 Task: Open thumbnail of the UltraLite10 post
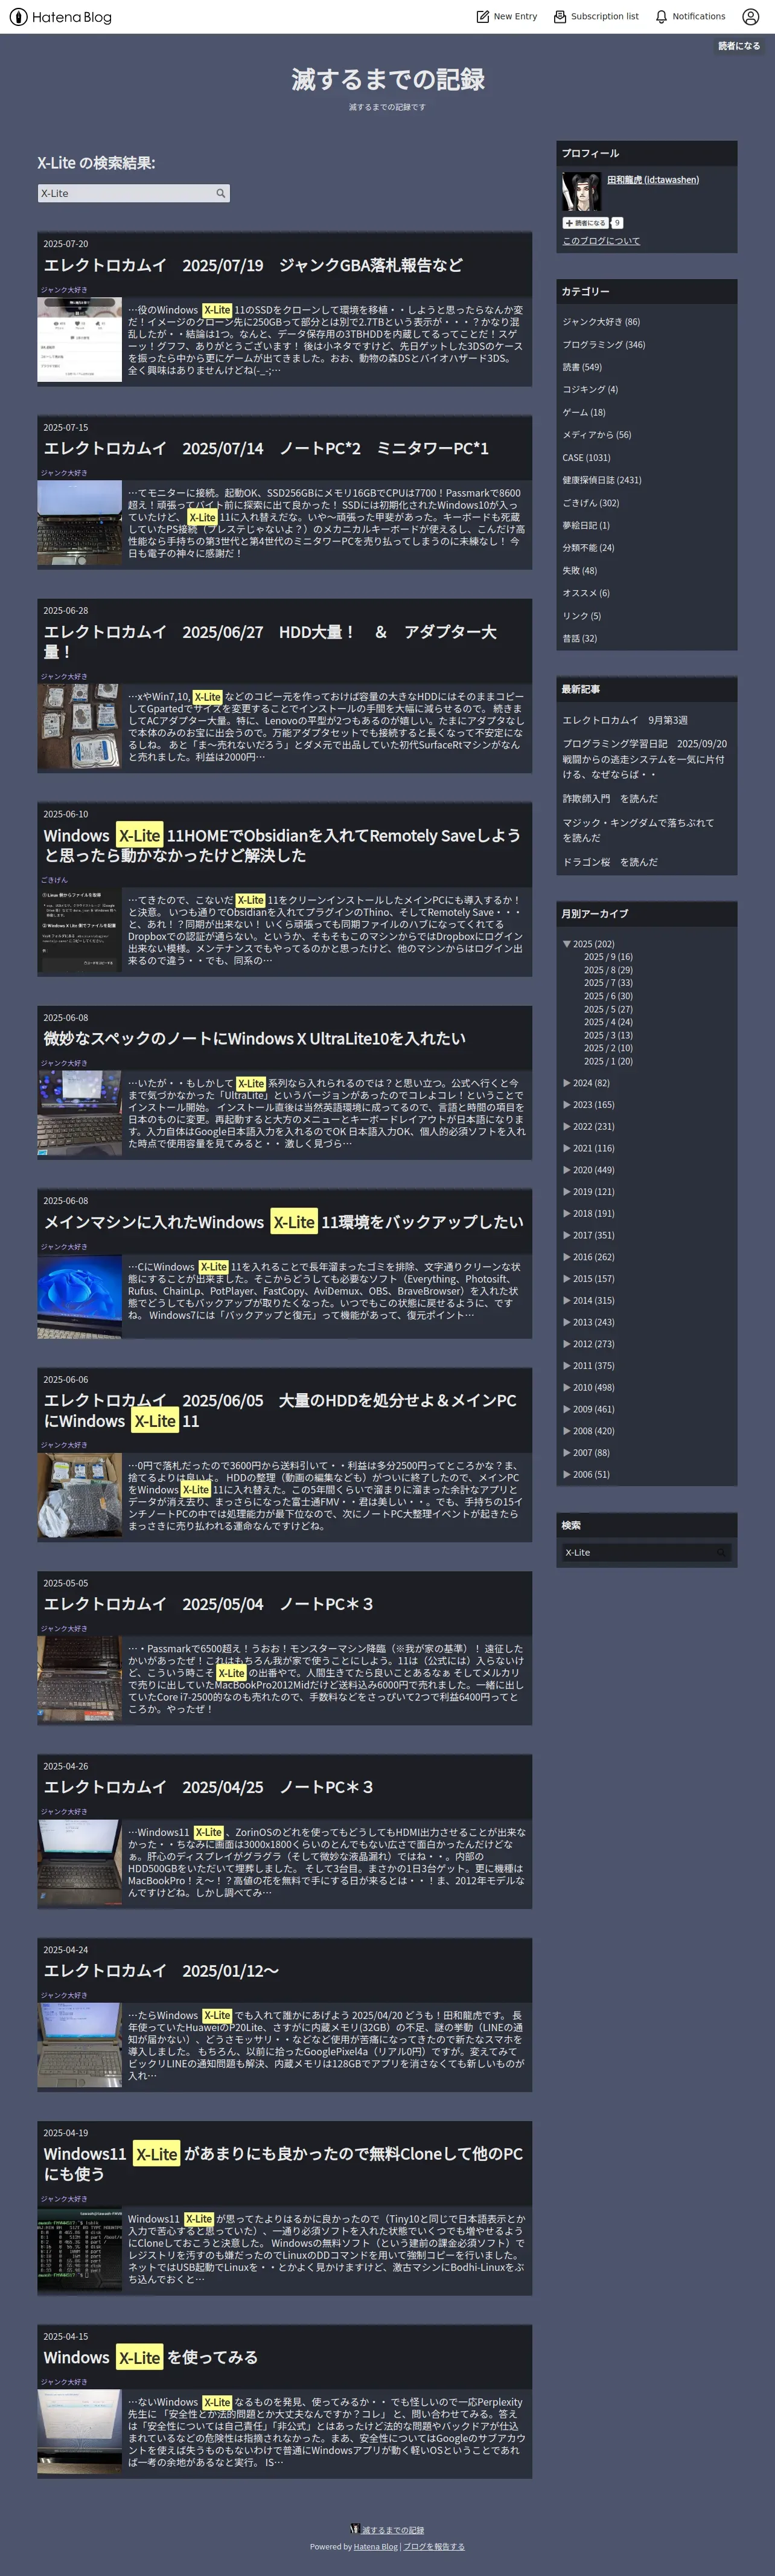[79, 1113]
